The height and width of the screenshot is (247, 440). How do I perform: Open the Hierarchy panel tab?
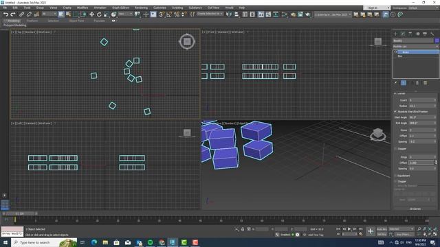pos(410,34)
